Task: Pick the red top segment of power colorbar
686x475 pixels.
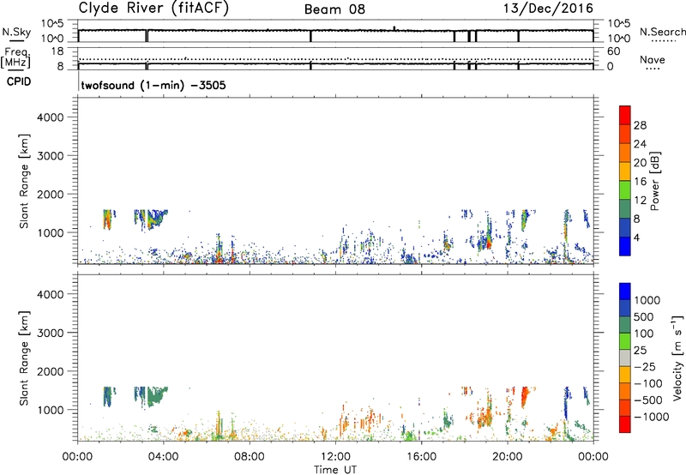Action: click(x=625, y=116)
